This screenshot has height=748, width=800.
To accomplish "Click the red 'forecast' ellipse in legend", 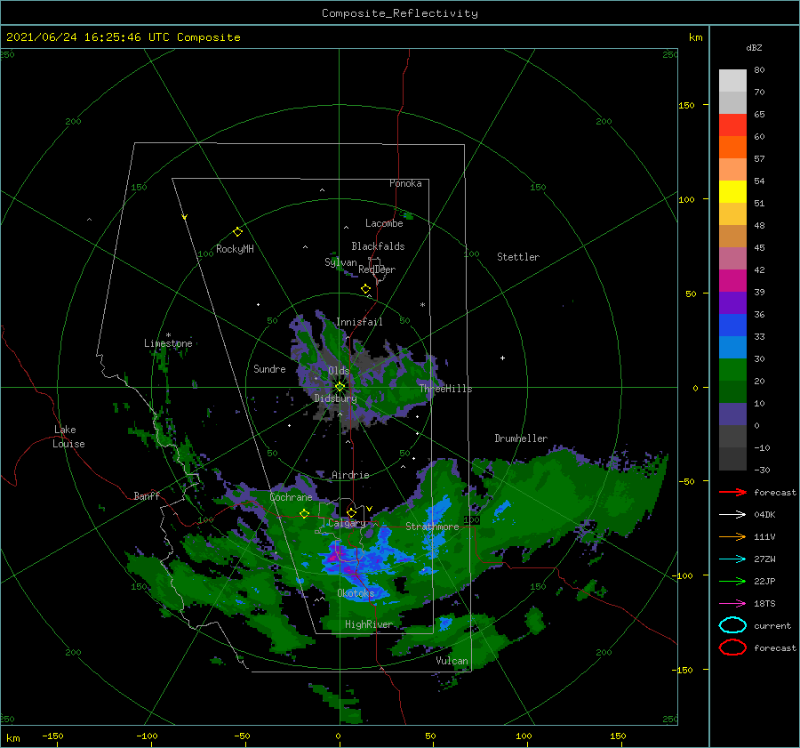I will (732, 647).
